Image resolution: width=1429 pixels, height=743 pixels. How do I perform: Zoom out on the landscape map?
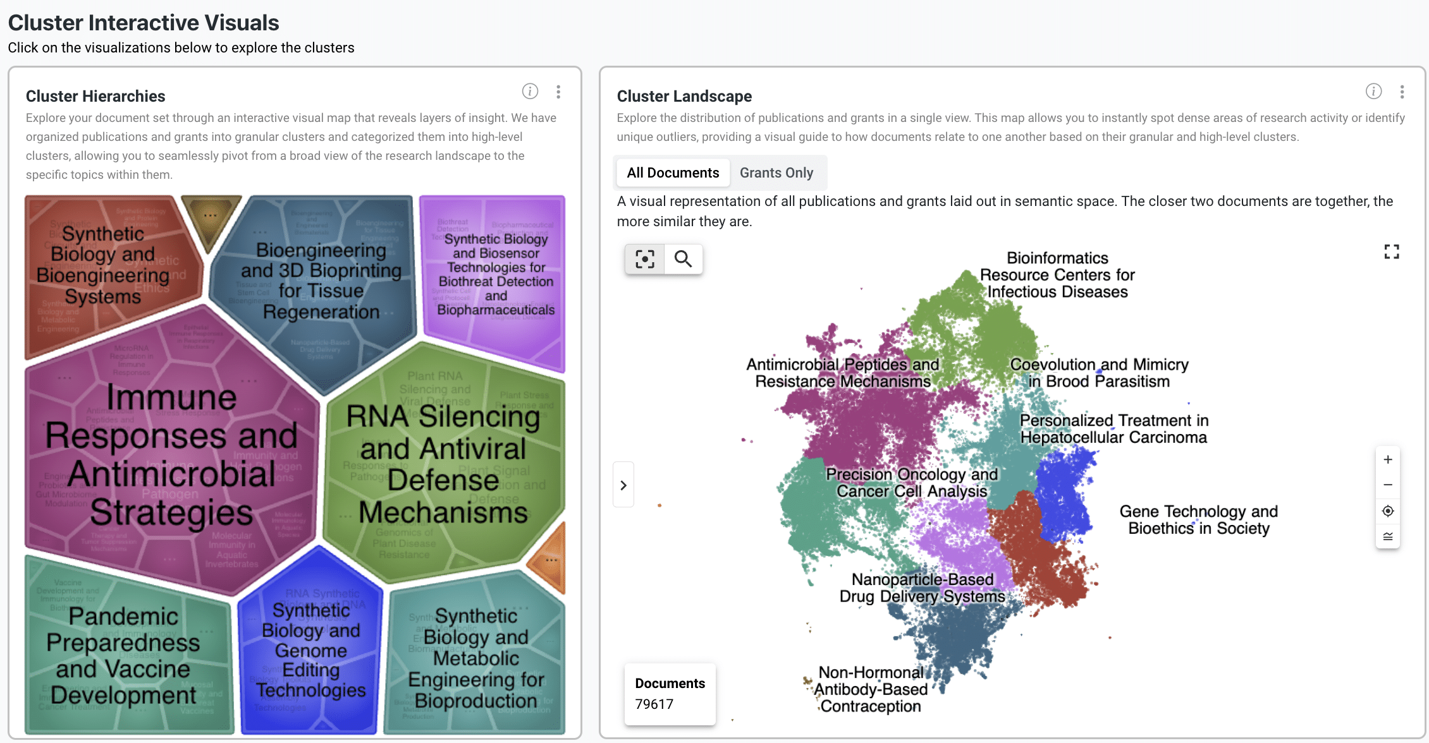pos(1387,485)
